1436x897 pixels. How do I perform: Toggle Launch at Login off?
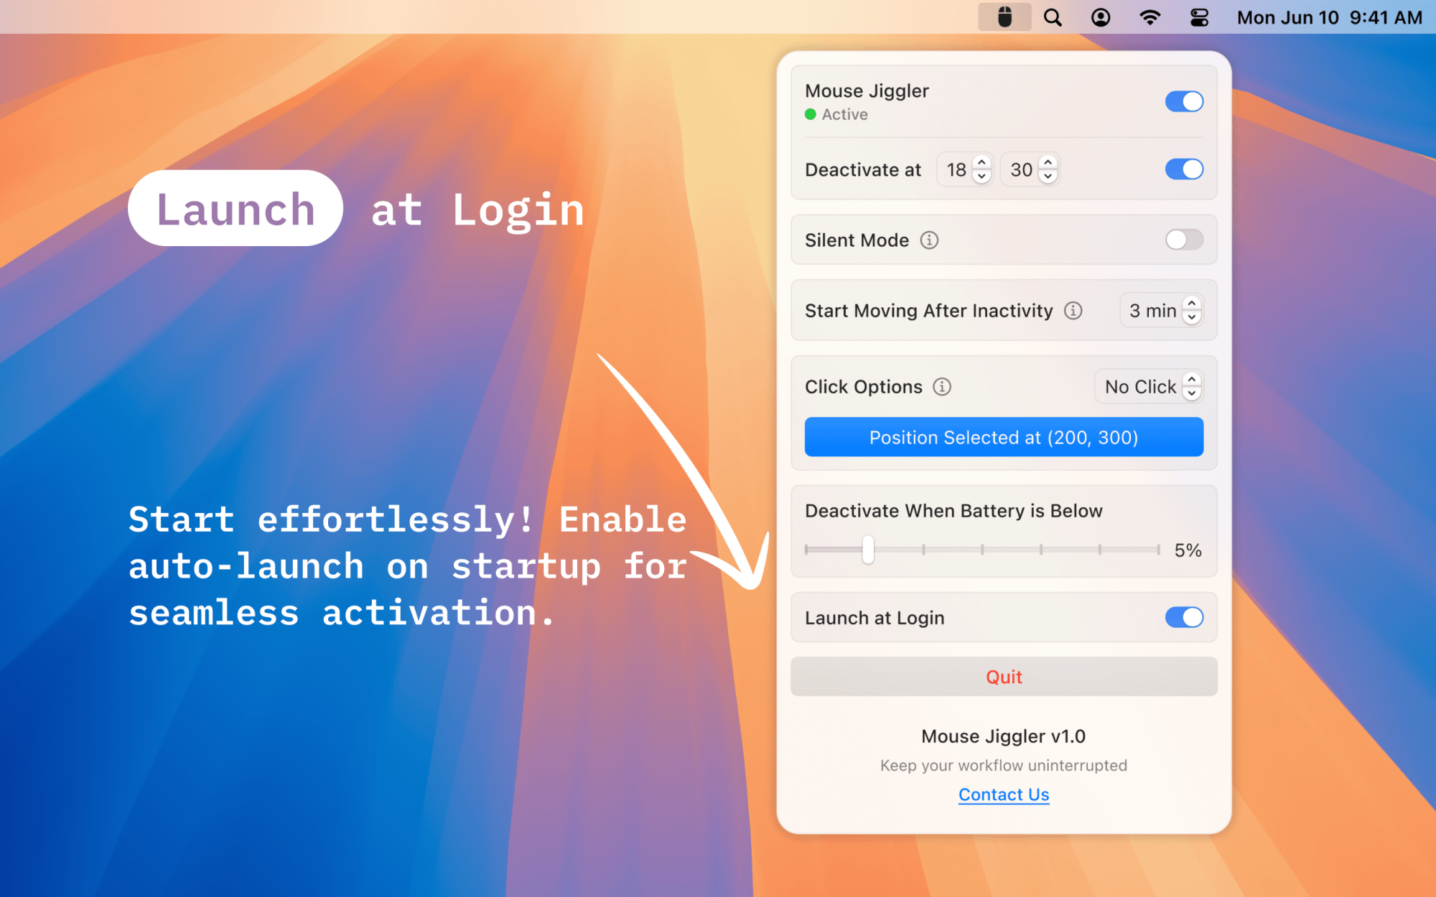point(1183,617)
